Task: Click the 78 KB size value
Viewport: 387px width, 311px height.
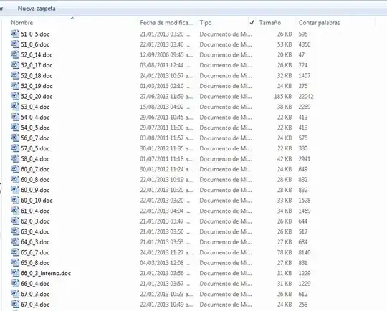Action: (x=285, y=252)
